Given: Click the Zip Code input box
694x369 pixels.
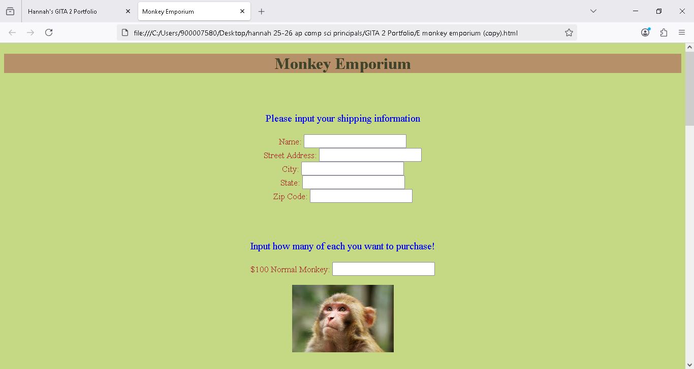Looking at the screenshot, I should tap(361, 196).
